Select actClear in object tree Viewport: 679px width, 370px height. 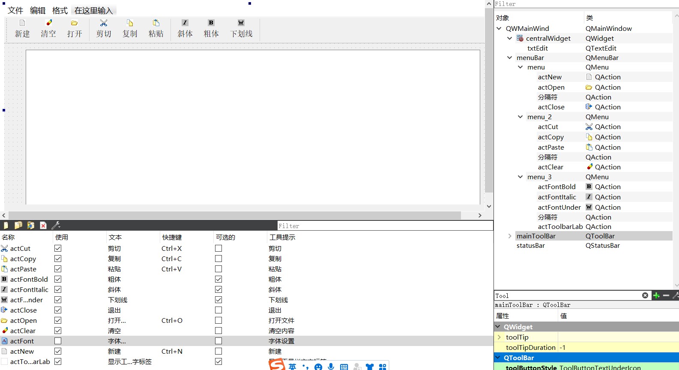(550, 167)
